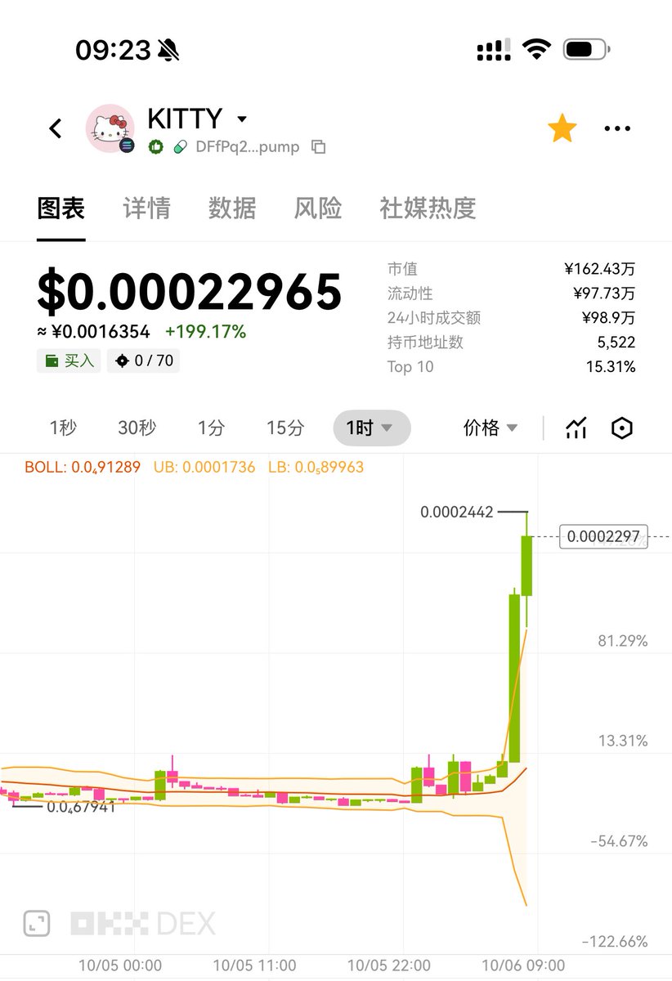Image resolution: width=672 pixels, height=981 pixels.
Task: Tap the 0.0₄67941 low price label
Action: pos(81,807)
